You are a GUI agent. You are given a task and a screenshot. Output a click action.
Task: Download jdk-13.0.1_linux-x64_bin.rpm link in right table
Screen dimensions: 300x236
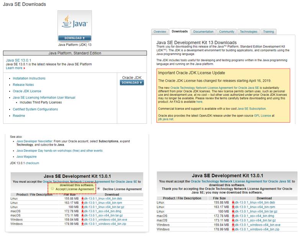(x=255, y=207)
